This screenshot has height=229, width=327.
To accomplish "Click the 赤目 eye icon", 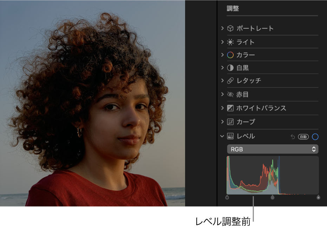I will coord(231,94).
